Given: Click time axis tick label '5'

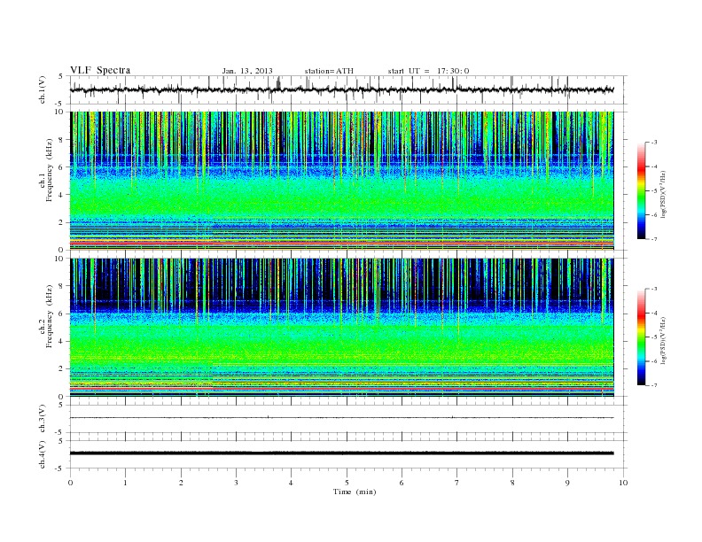Looking at the screenshot, I should coord(347,483).
